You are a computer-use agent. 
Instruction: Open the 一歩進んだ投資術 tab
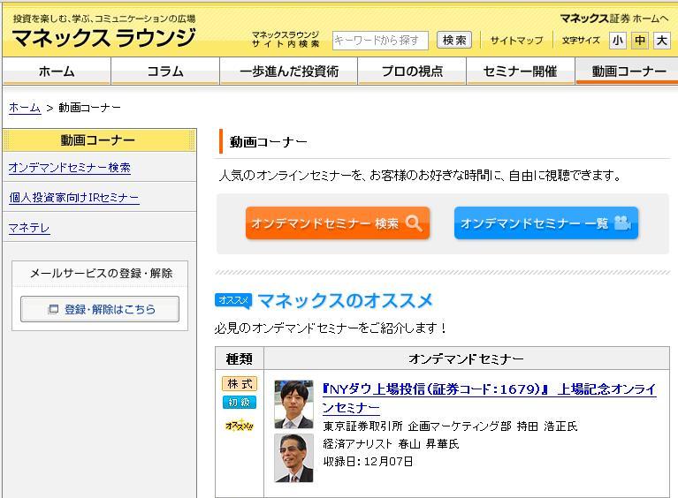(x=289, y=72)
